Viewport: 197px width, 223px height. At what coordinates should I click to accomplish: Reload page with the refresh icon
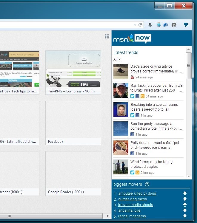[x=140, y=25]
